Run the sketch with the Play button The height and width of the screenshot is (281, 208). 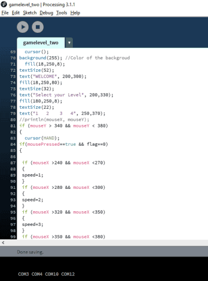22,27
